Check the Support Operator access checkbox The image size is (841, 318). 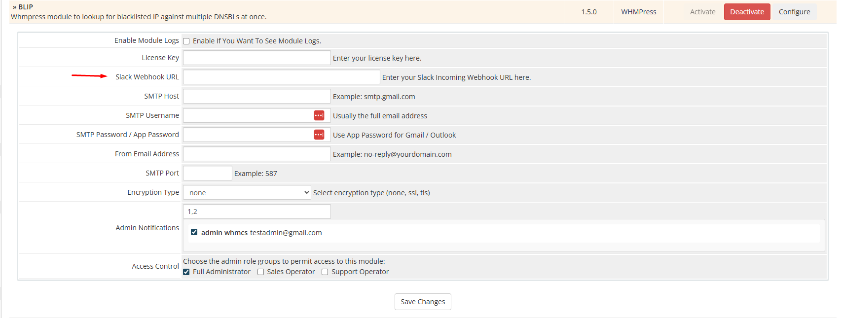click(x=325, y=272)
